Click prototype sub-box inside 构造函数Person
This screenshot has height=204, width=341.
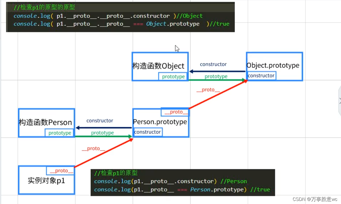point(60,133)
